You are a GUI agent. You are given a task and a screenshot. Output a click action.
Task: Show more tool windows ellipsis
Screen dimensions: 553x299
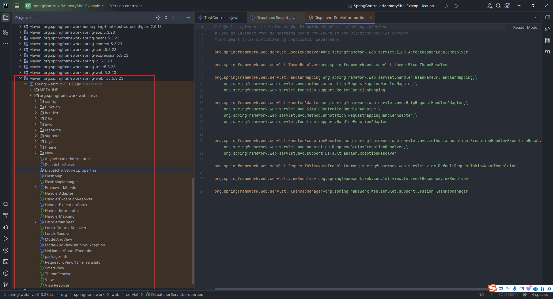point(6,44)
